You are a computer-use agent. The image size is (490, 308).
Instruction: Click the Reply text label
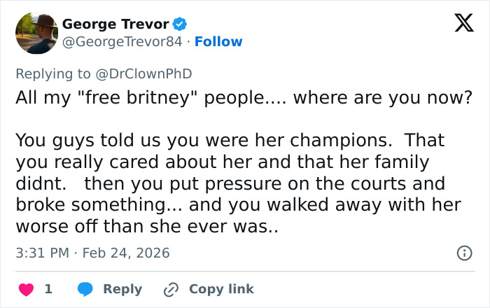(122, 288)
